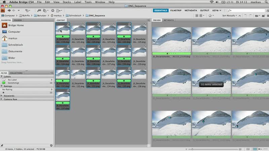Click the Get Photos from Camera icon
The width and height of the screenshot is (269, 151).
39,10
